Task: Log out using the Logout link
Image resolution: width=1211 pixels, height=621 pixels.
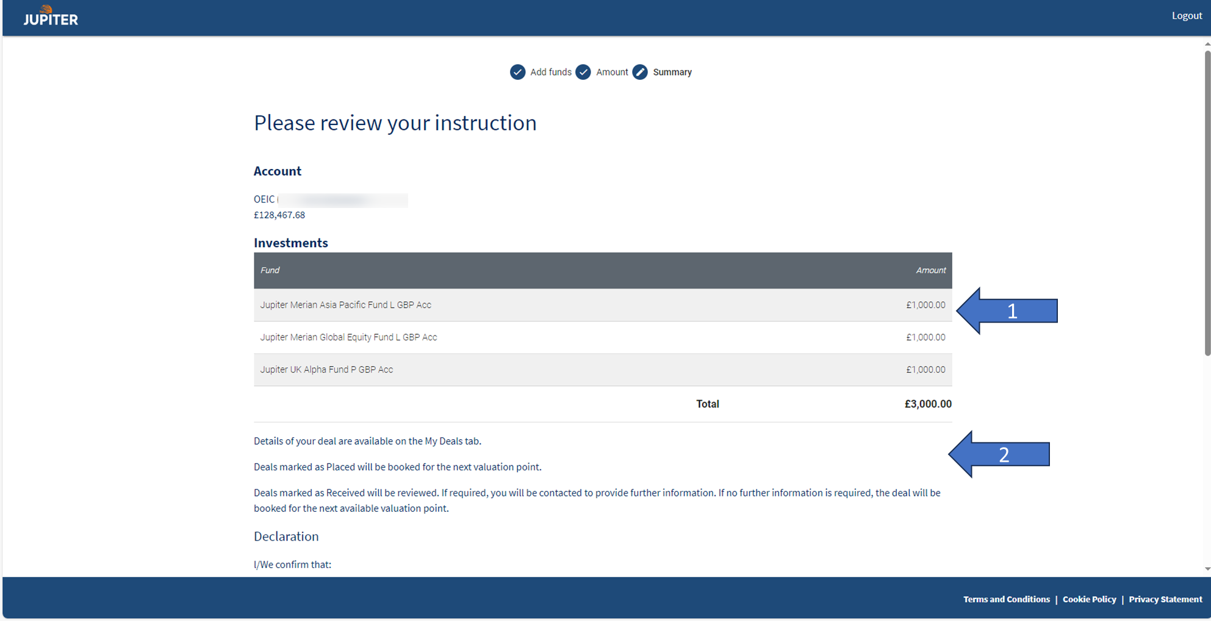Action: coord(1187,16)
